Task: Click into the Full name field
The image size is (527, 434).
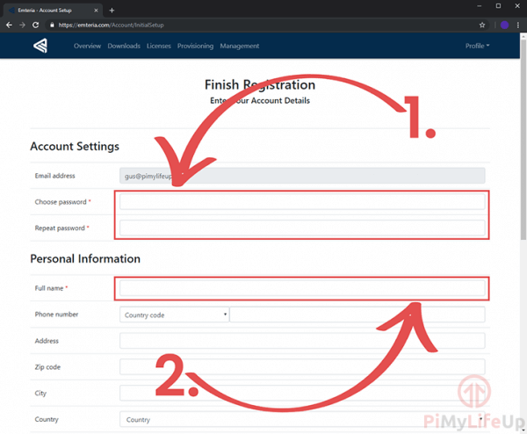Action: 301,288
